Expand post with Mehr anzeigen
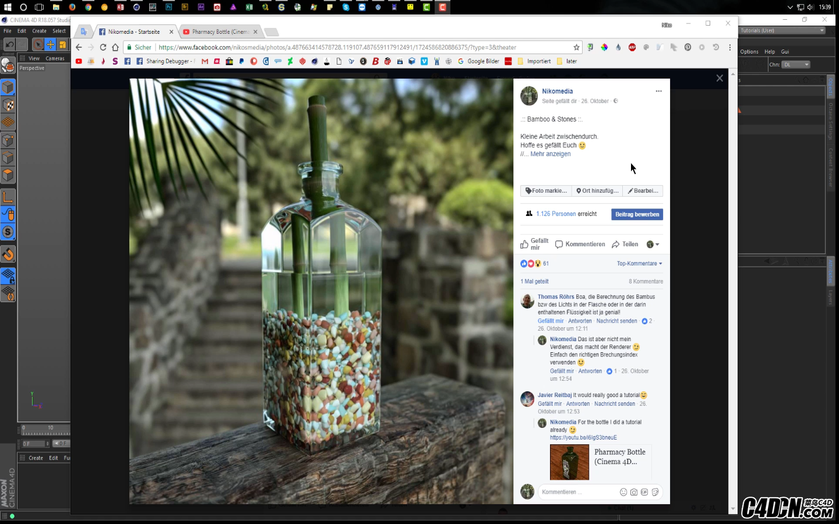Image resolution: width=839 pixels, height=524 pixels. click(550, 154)
